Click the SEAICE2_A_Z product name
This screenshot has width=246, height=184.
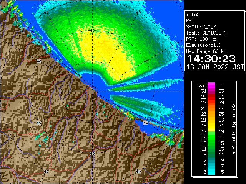point(201,27)
